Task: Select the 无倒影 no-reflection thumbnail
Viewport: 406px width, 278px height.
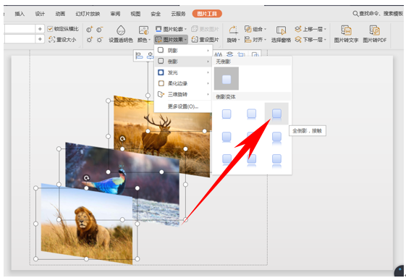Action: (227, 79)
